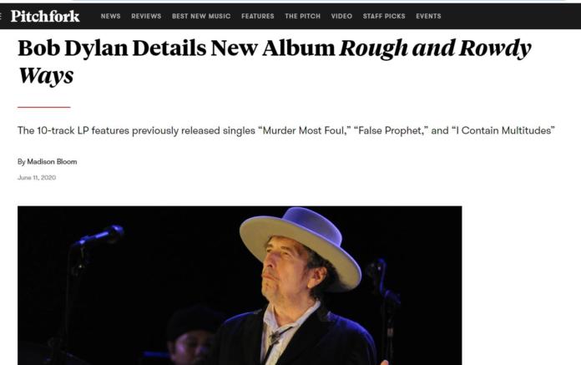Click the author name Madison Bloom
The width and height of the screenshot is (581, 365).
pos(52,161)
